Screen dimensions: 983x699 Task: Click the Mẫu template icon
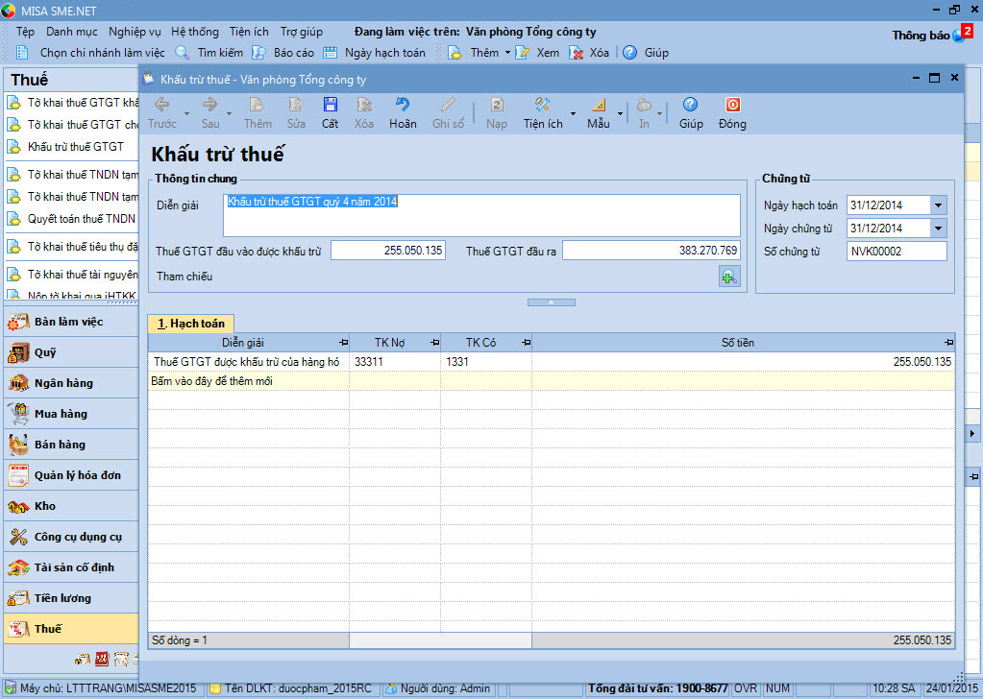tap(598, 107)
